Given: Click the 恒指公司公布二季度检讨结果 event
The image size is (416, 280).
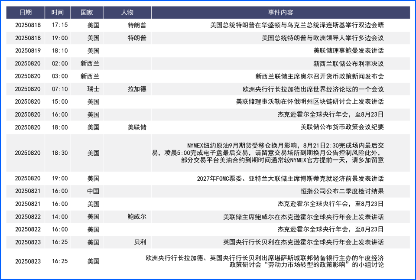Looking at the screenshot, I should click(x=342, y=191).
